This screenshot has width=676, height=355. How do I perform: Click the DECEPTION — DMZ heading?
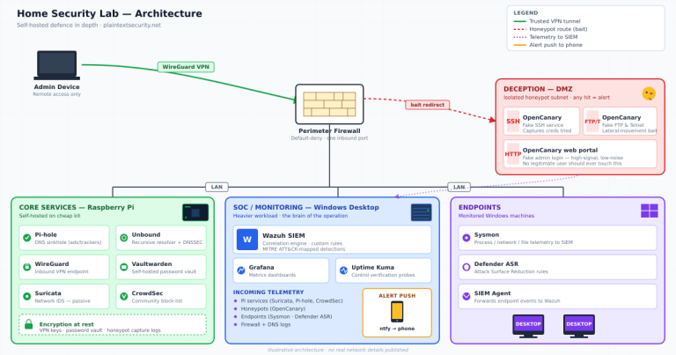click(538, 89)
